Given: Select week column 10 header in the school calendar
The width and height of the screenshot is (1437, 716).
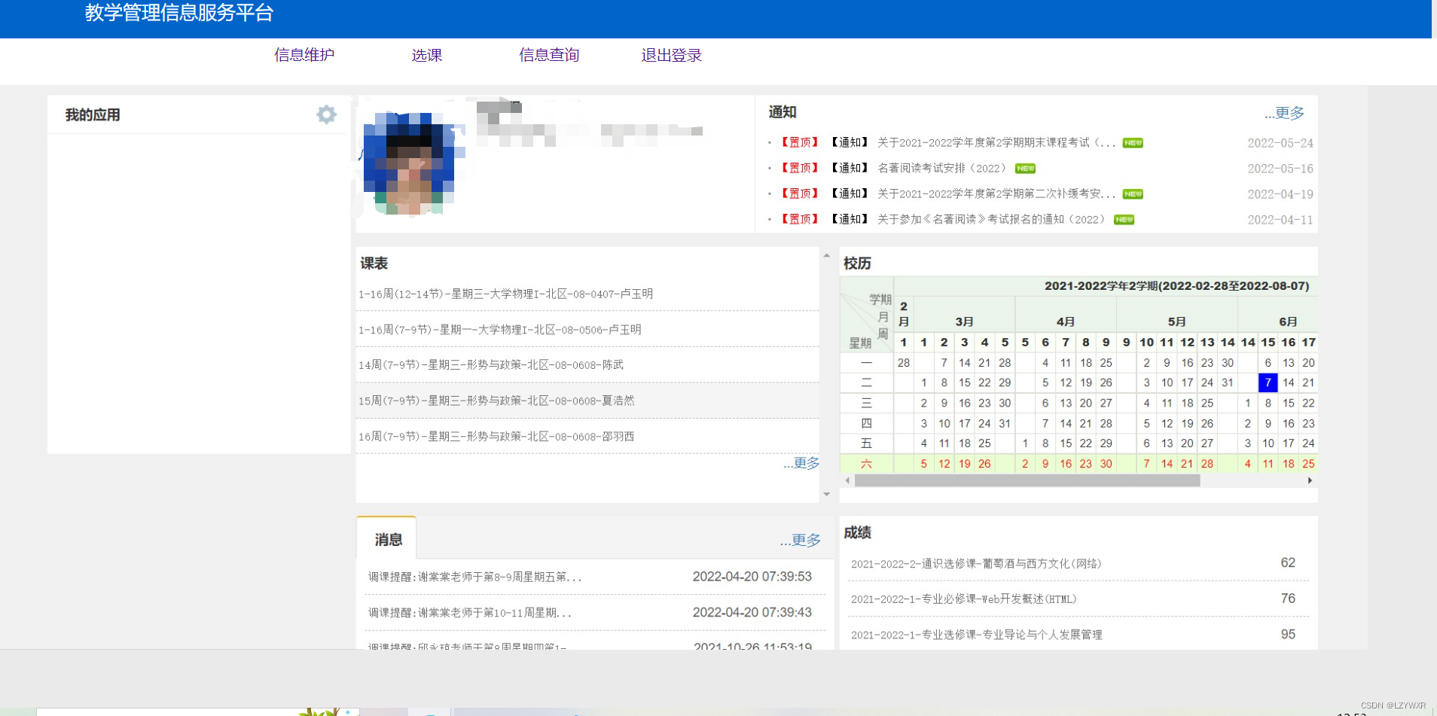Looking at the screenshot, I should coord(1146,342).
